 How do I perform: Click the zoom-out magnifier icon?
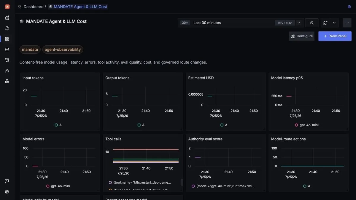[x=312, y=23]
